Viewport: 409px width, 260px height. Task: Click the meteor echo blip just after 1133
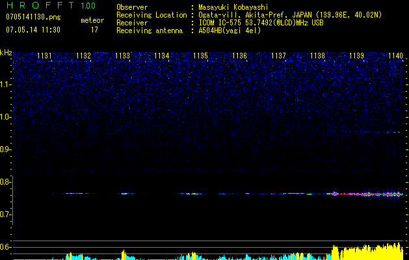[125, 194]
